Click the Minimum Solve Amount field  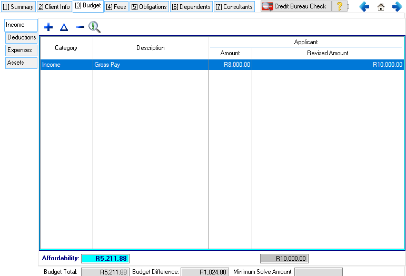click(318, 272)
